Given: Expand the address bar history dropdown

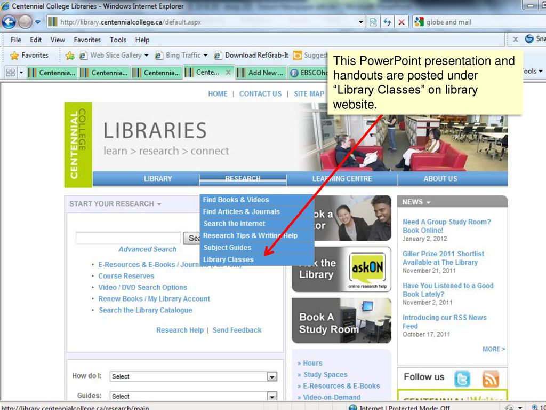Looking at the screenshot, I should [361, 22].
